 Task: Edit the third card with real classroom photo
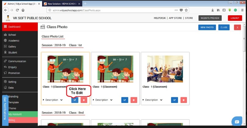coord(174,100)
